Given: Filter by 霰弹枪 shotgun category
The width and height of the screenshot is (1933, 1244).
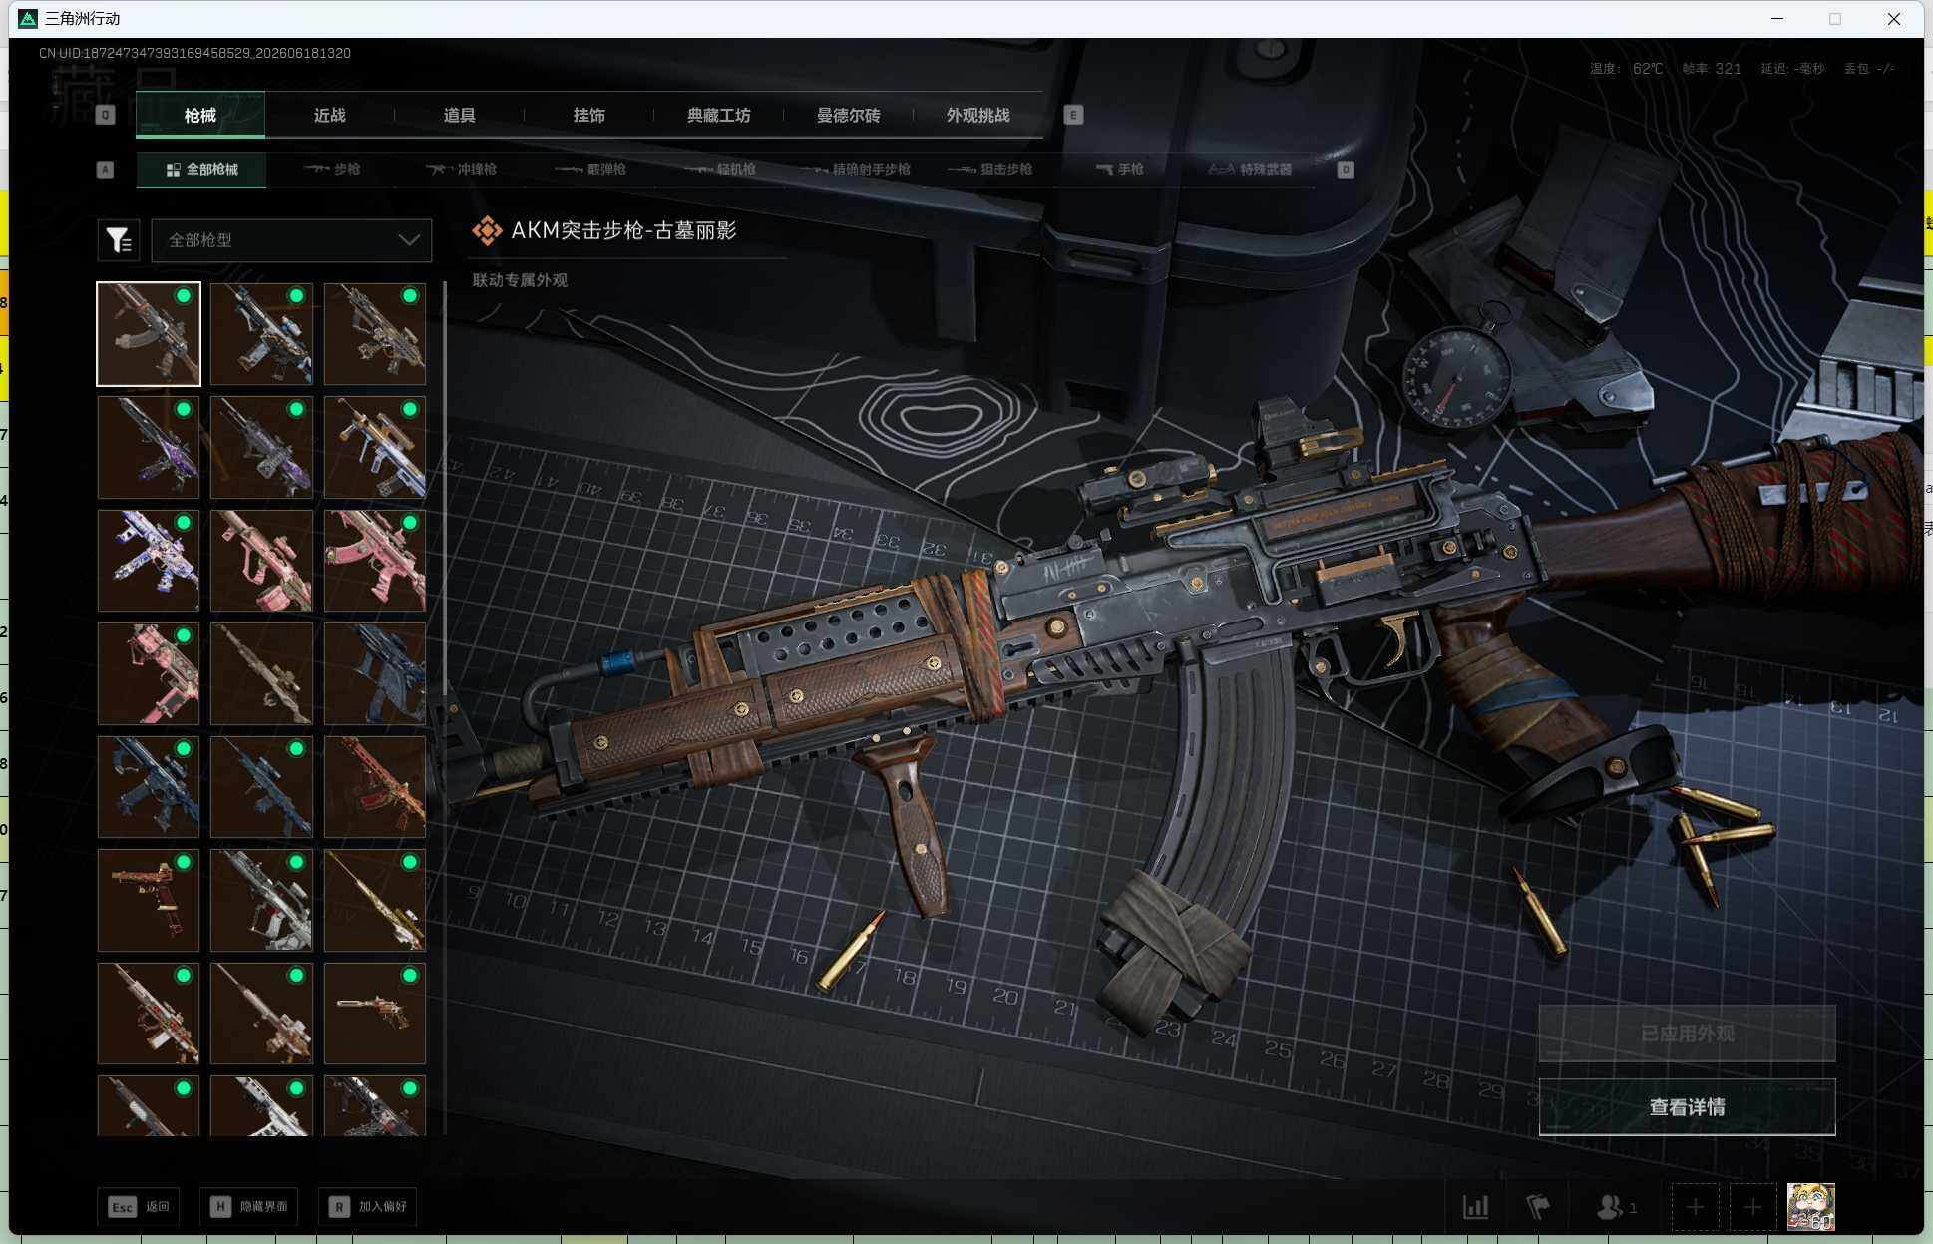Looking at the screenshot, I should pyautogui.click(x=590, y=170).
